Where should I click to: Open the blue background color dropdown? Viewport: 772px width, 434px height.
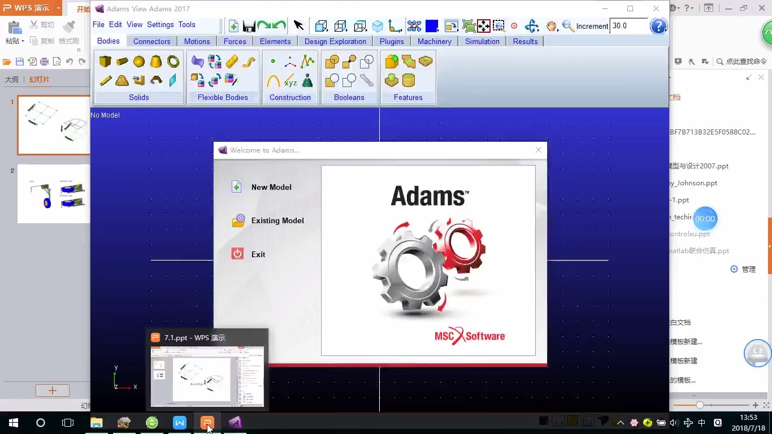pos(432,26)
